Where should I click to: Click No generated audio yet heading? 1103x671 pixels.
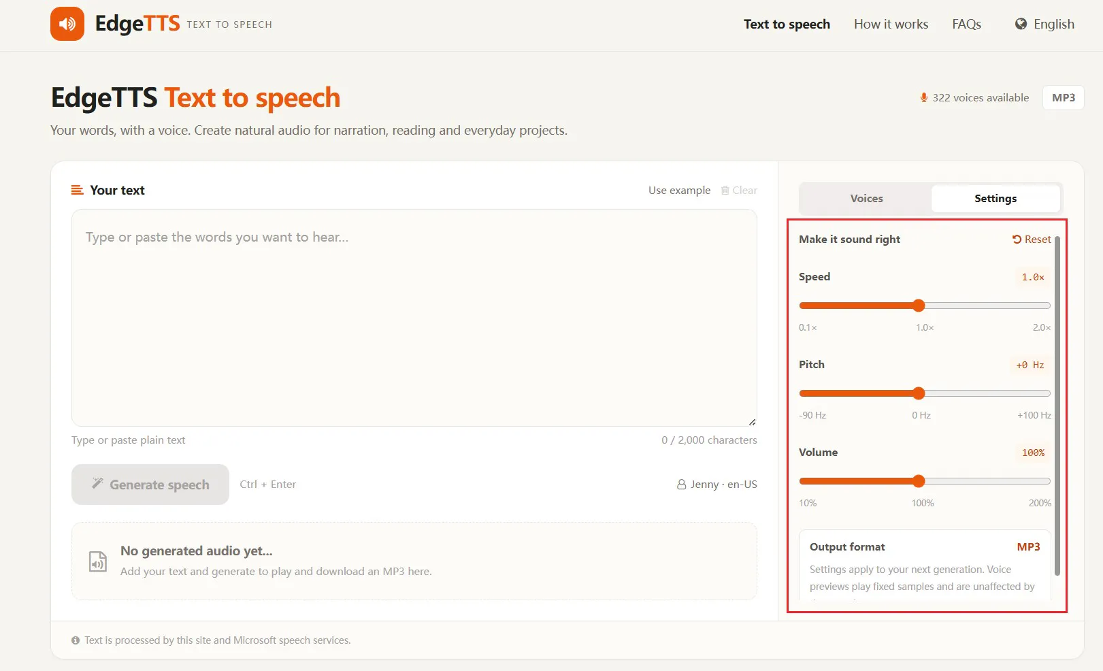click(197, 551)
